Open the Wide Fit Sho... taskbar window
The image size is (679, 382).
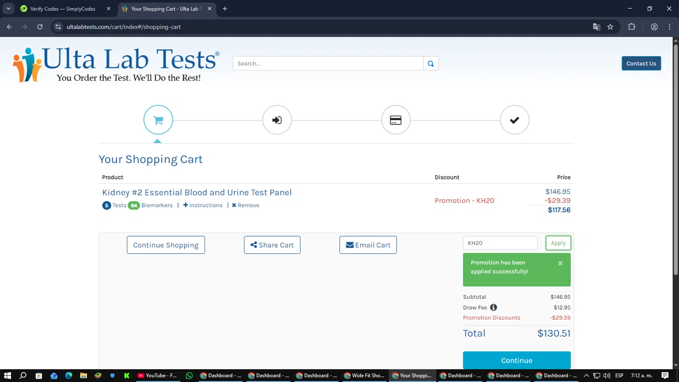click(364, 376)
